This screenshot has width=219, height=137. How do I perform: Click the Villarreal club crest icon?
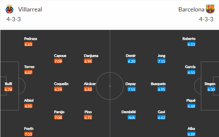(x=10, y=9)
